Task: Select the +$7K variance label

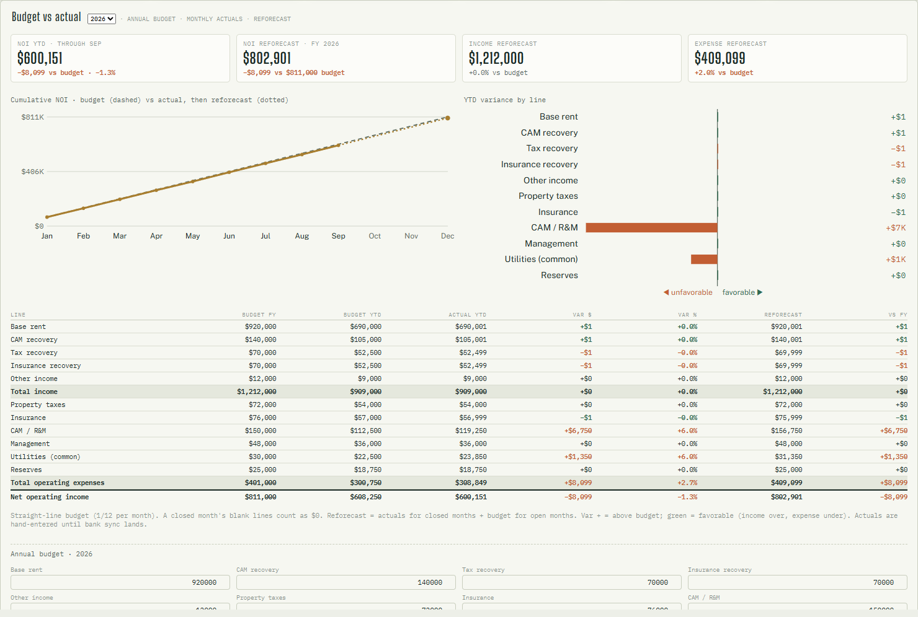Action: 896,228
